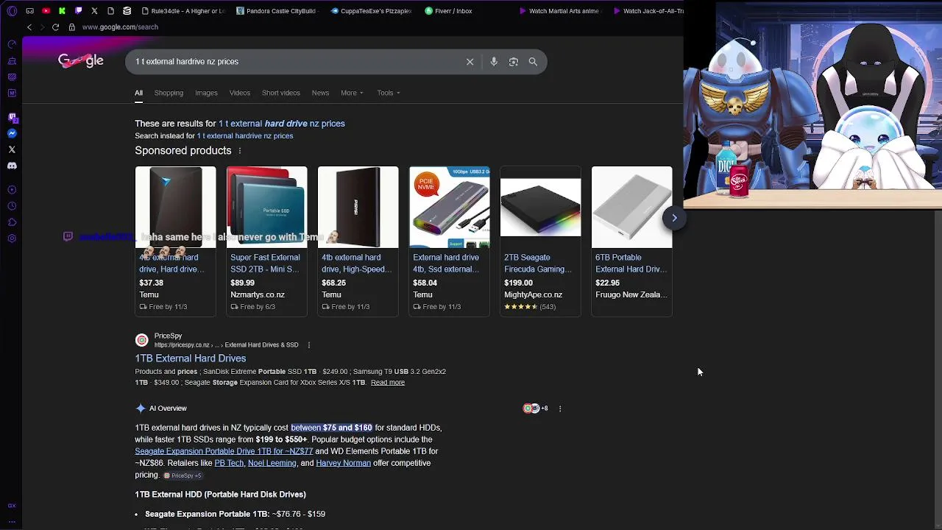942x530 pixels.
Task: Open AI Overview options menu
Action: (x=560, y=409)
